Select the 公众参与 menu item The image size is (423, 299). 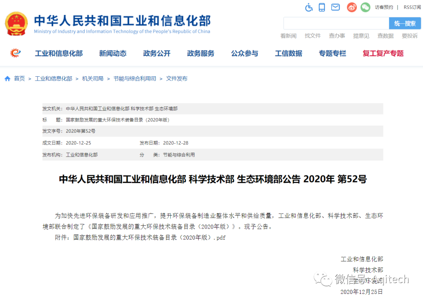click(244, 54)
